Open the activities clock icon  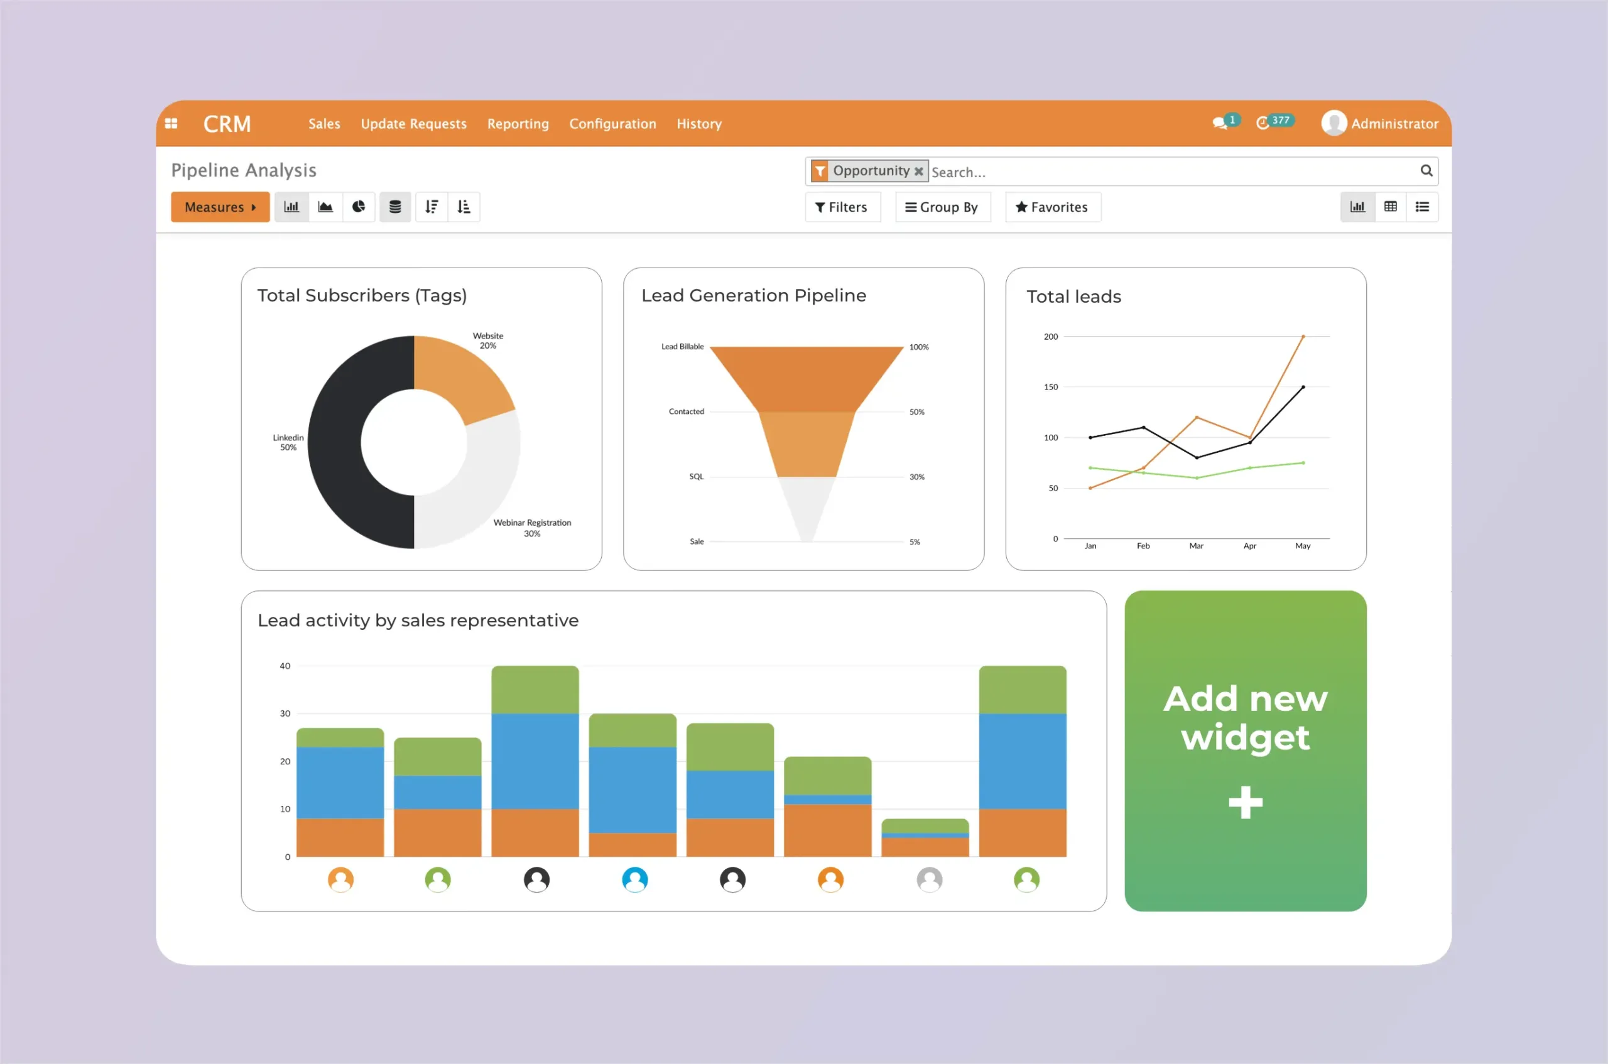1262,124
